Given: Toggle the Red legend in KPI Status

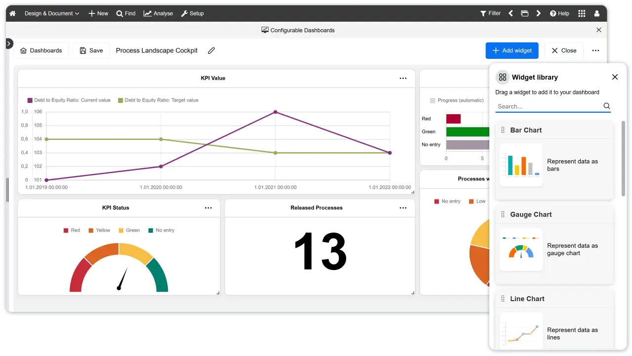Looking at the screenshot, I should (71, 230).
